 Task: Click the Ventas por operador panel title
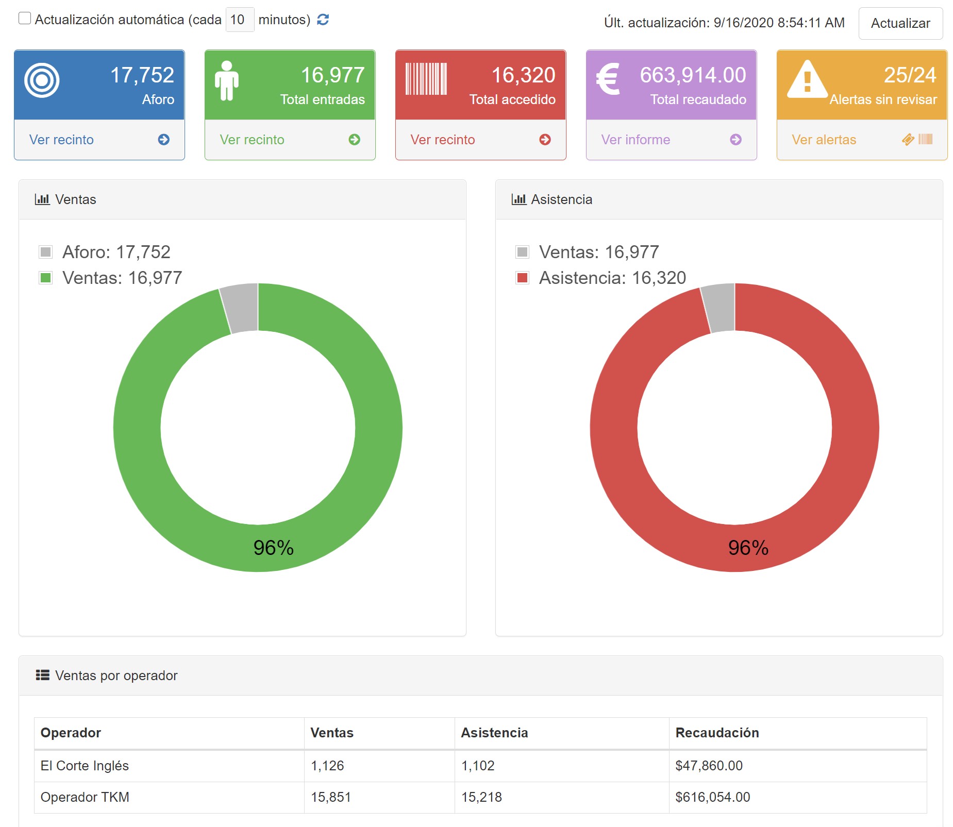[116, 676]
